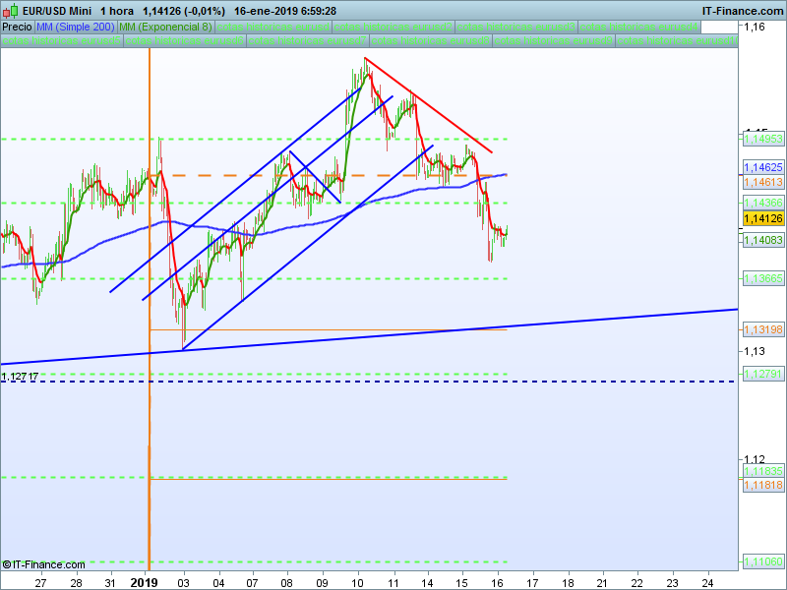Click the green 1,14366 price label
787x590 pixels.
763,203
